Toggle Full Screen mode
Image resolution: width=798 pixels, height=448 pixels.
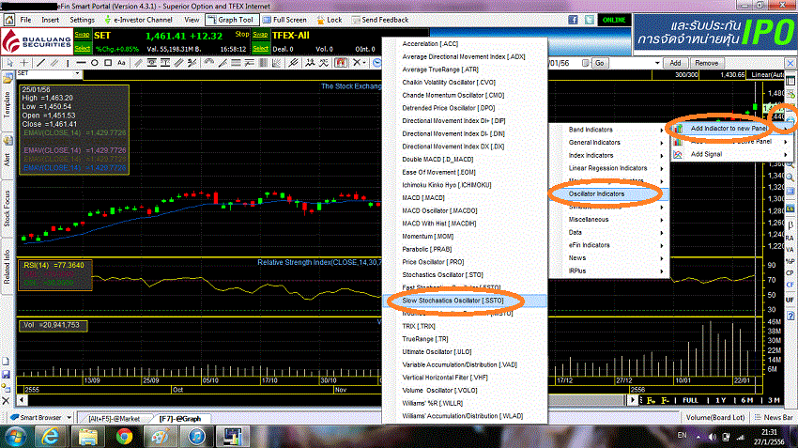(x=285, y=20)
